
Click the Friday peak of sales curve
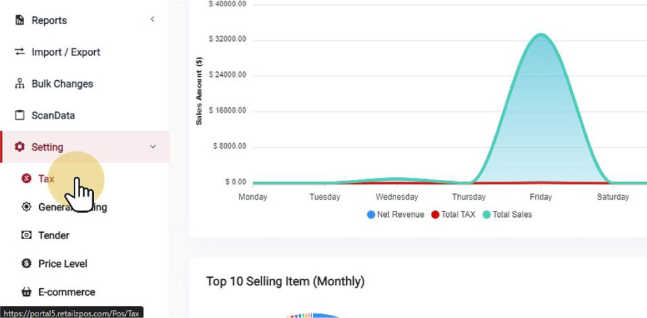540,35
